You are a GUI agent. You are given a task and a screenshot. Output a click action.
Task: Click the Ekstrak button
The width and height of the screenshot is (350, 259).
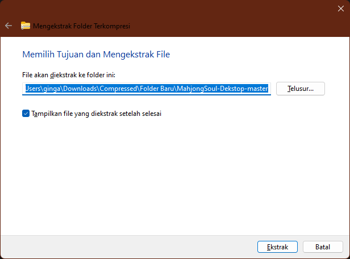tap(277, 247)
